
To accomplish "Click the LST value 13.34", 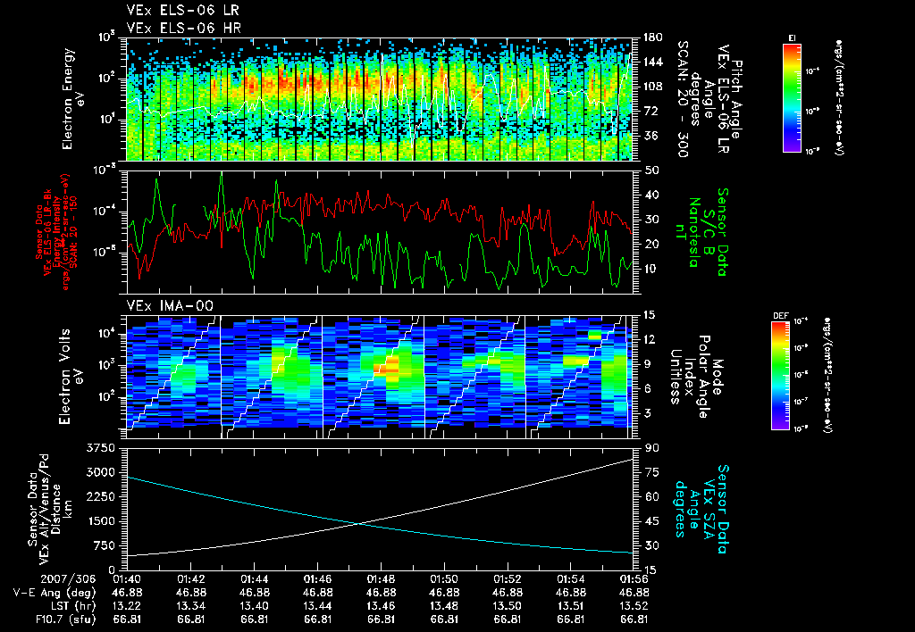I will [x=191, y=606].
